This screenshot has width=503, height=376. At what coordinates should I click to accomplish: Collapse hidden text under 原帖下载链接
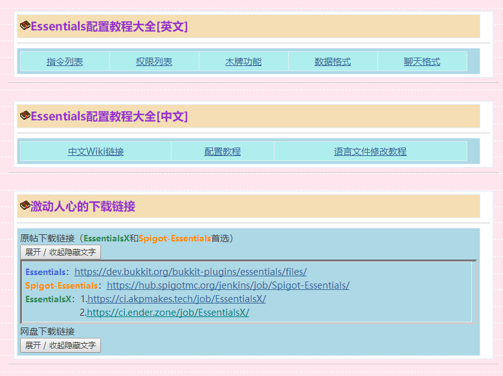coord(60,252)
